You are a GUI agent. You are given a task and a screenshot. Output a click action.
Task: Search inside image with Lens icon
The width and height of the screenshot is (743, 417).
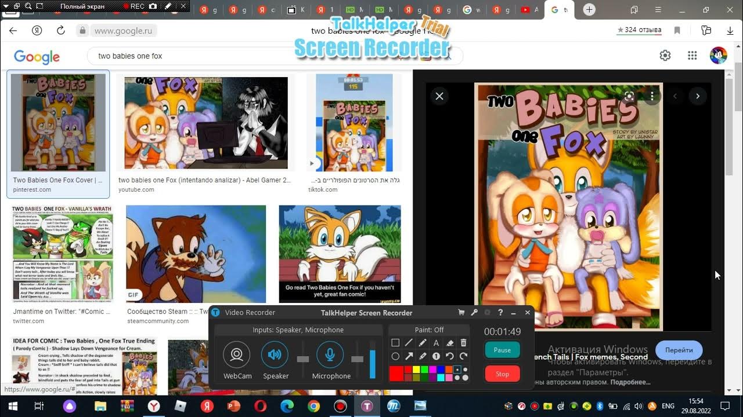click(x=629, y=96)
